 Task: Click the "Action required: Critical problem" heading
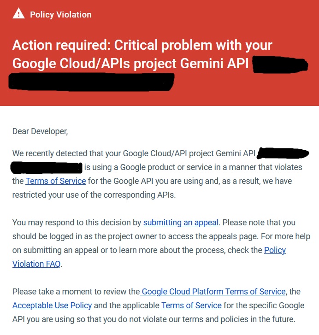click(142, 45)
